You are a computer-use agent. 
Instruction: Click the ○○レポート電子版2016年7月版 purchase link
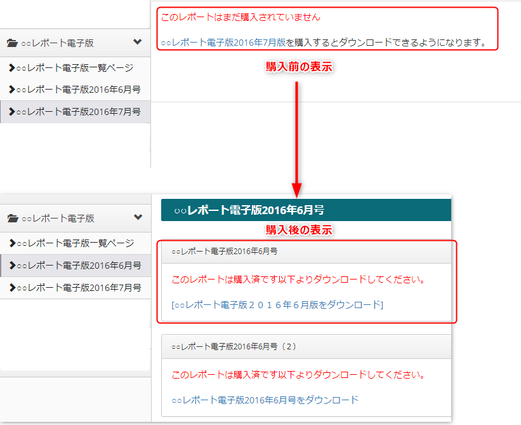point(223,43)
